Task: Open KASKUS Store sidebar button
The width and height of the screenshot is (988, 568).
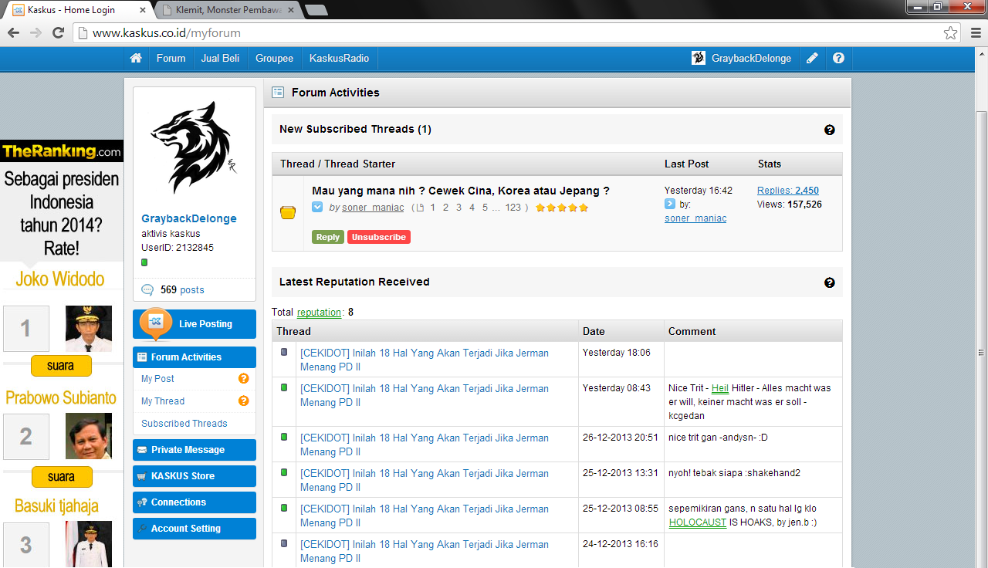Action: click(x=195, y=476)
